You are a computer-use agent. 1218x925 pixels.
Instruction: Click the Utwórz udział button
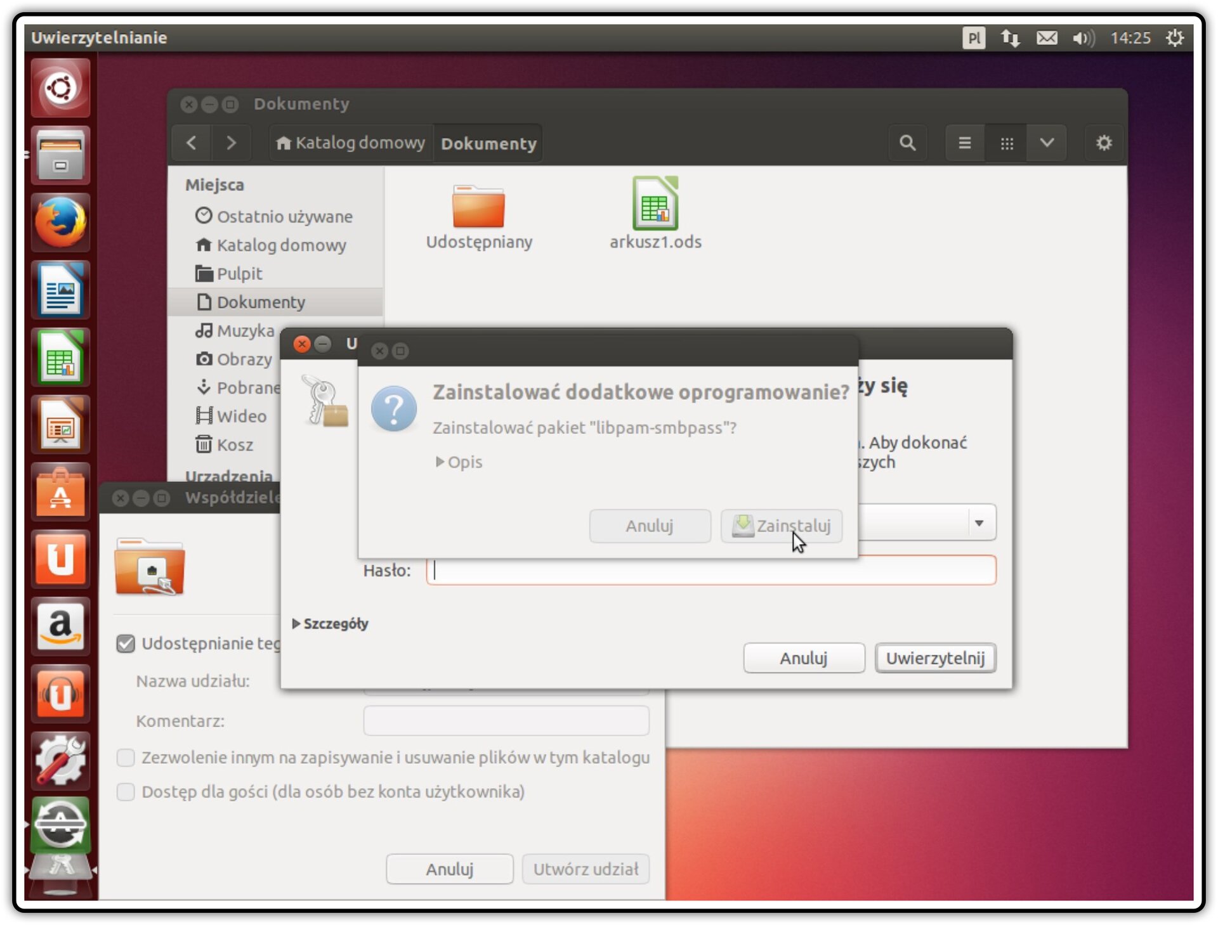pyautogui.click(x=586, y=869)
